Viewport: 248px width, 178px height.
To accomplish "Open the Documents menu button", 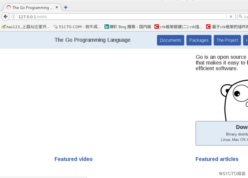I will tap(170, 40).
